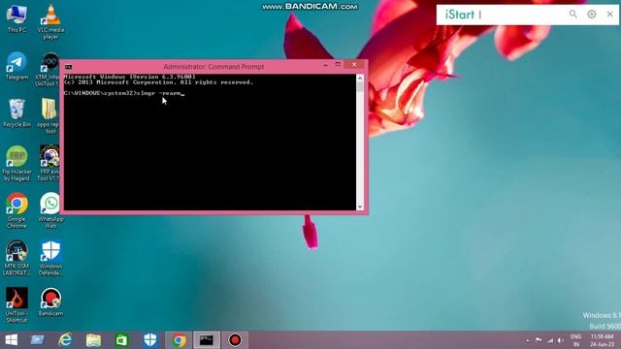Viewport: 621px width, 349px height.
Task: Click Bandicam record icon in taskbar
Action: point(235,340)
